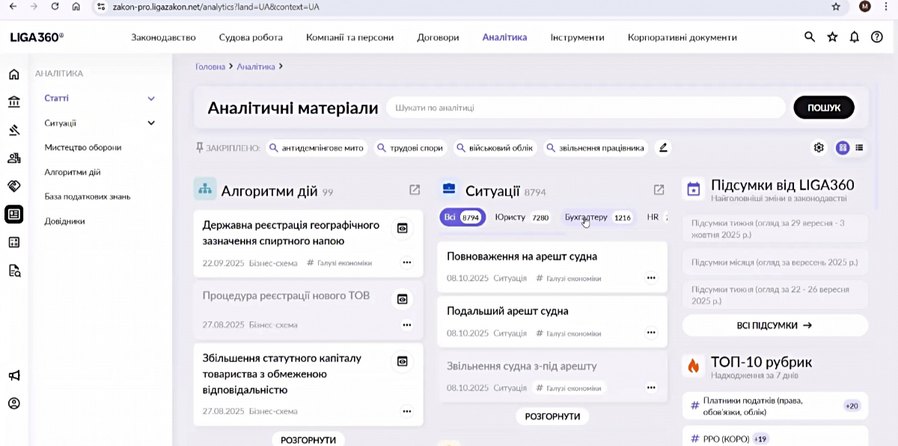
Task: Open the Законодавство menu item
Action: pyautogui.click(x=163, y=37)
